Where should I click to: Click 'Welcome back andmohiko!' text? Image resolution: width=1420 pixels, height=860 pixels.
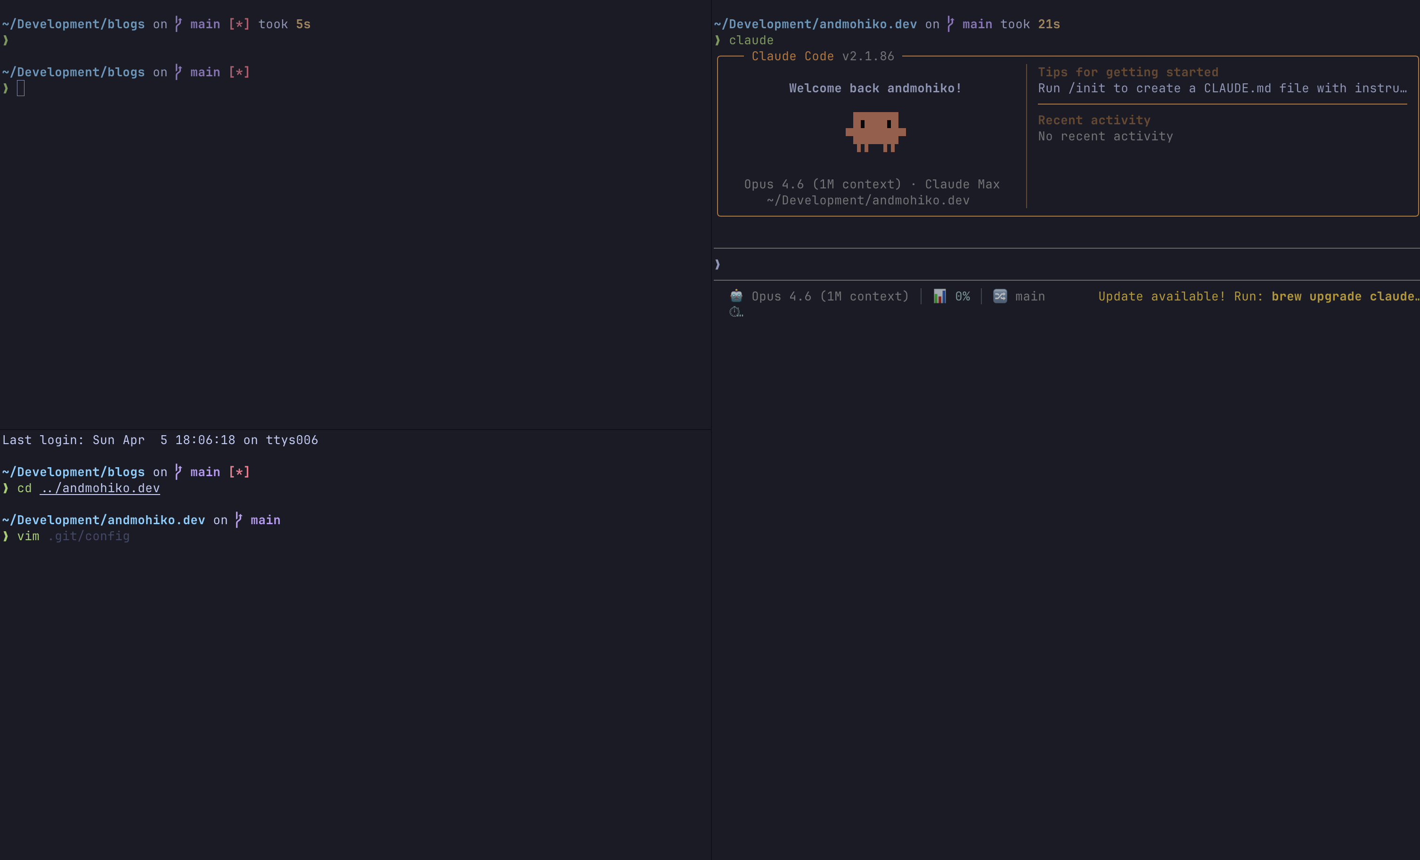pyautogui.click(x=875, y=88)
